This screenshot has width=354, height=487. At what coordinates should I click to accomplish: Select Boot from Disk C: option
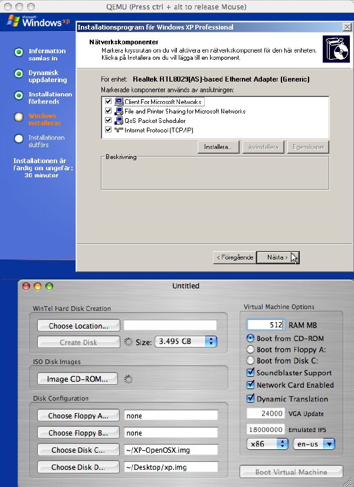coord(250,361)
